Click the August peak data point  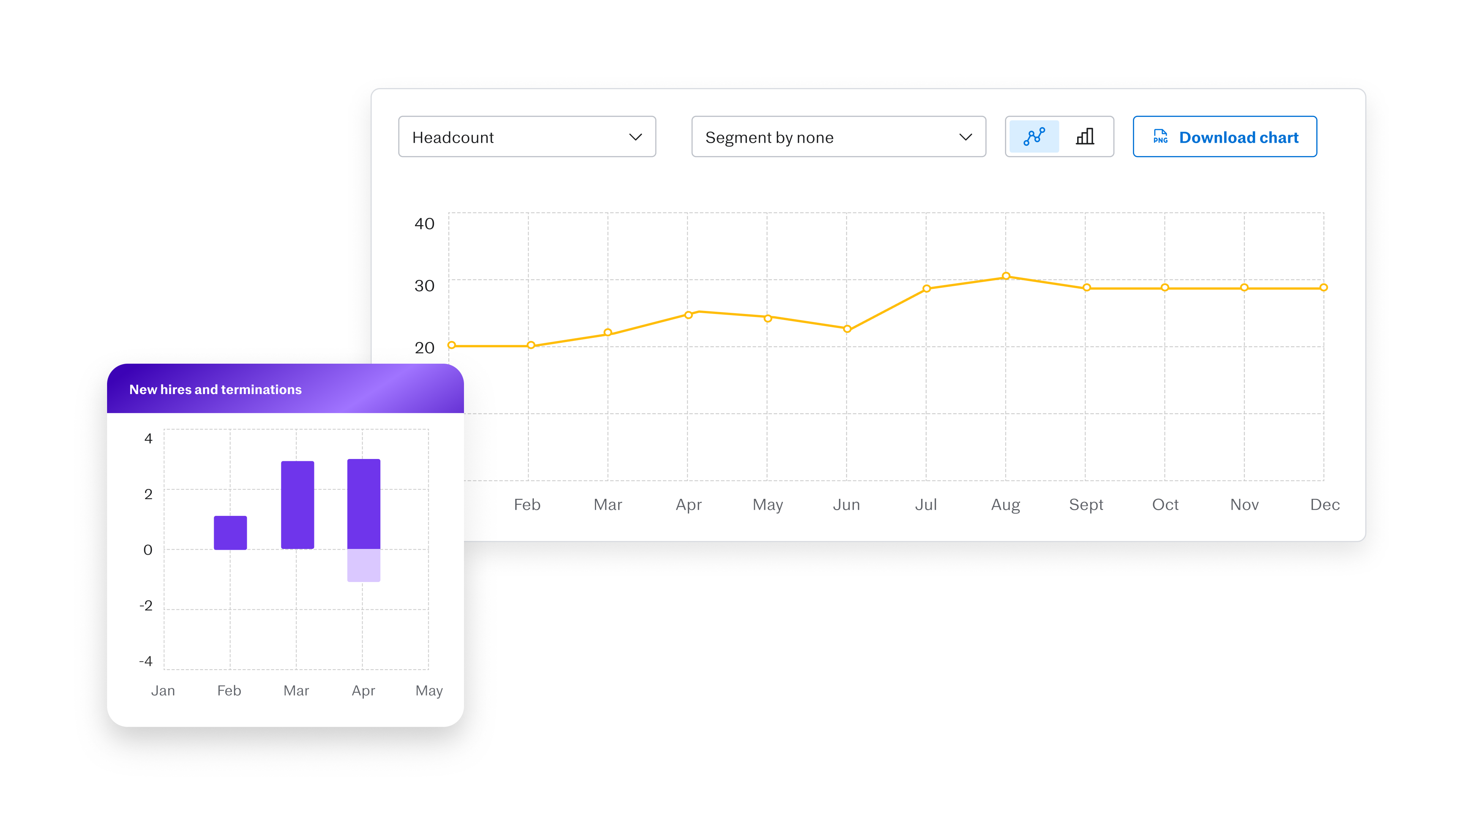click(x=1006, y=276)
